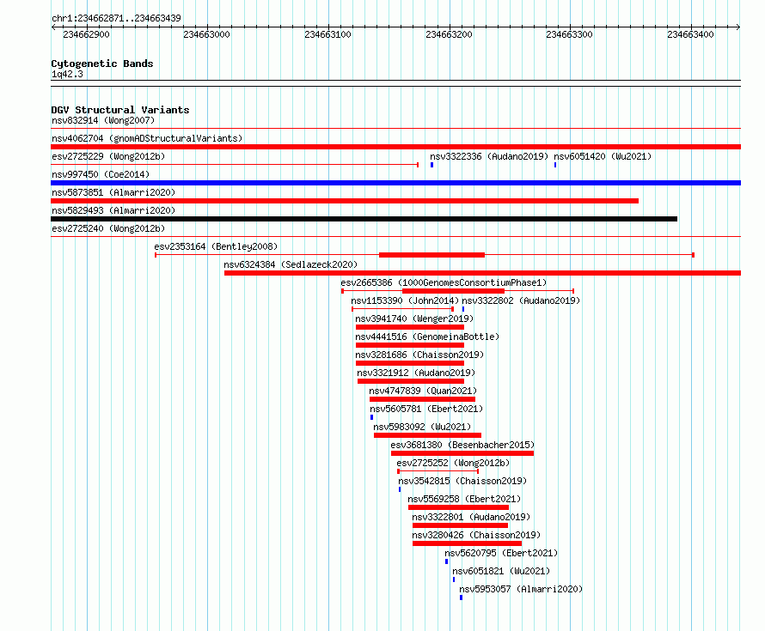Click the red bar of nsv5873851
The width and height of the screenshot is (765, 631).
click(345, 201)
